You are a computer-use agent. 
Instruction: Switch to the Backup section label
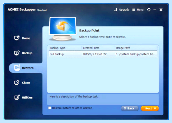tap(27, 53)
